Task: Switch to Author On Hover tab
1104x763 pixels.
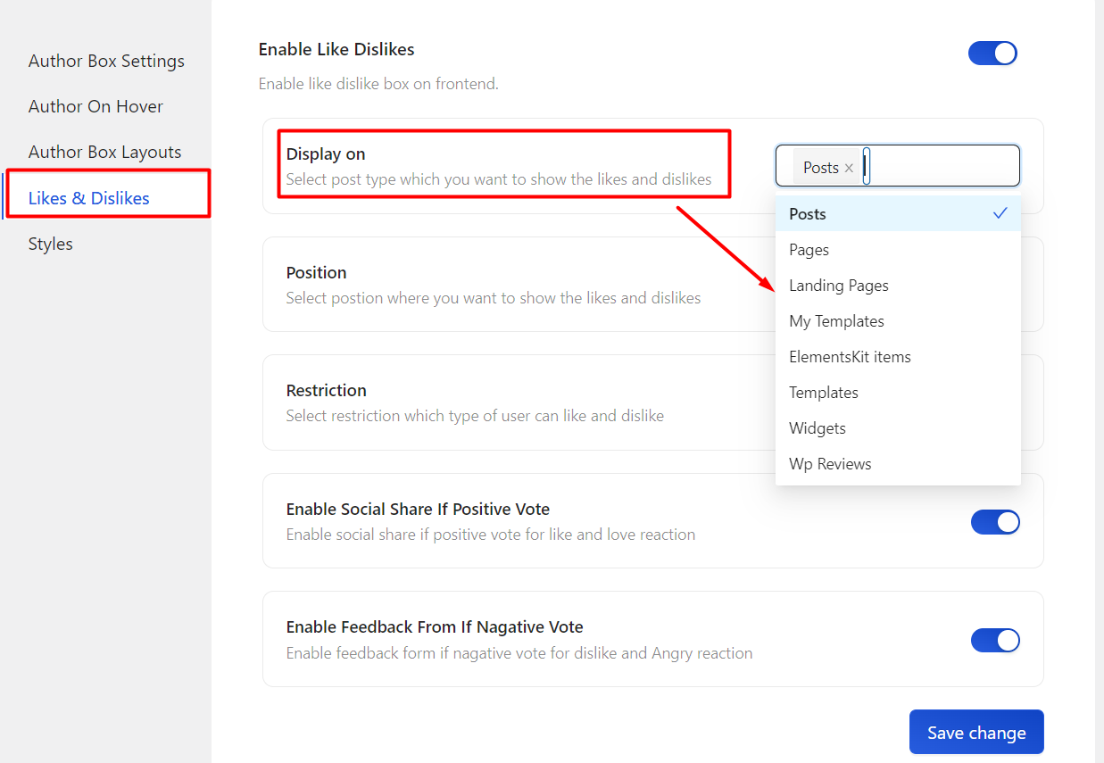Action: pos(95,106)
